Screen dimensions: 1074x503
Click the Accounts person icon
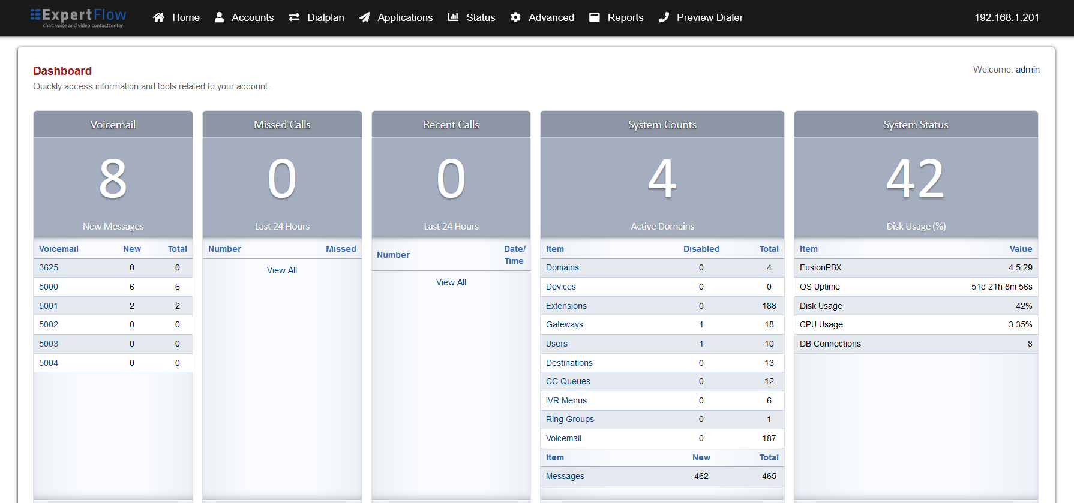click(220, 17)
